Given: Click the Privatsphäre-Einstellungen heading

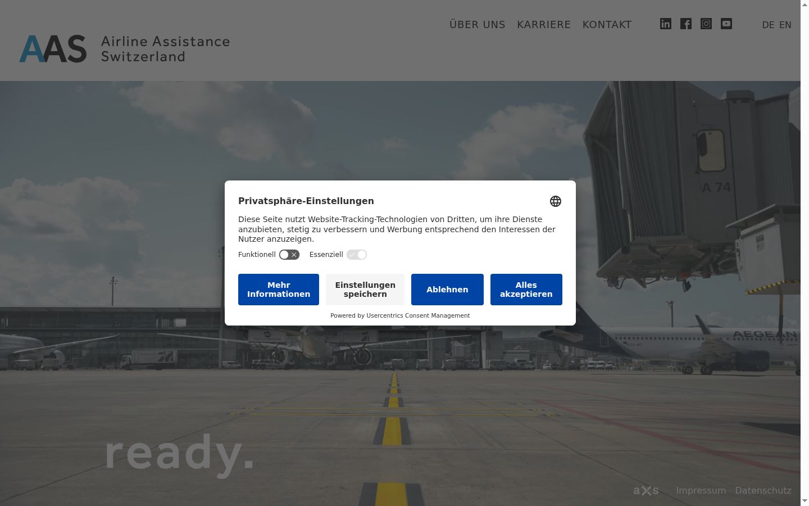Looking at the screenshot, I should 306,201.
